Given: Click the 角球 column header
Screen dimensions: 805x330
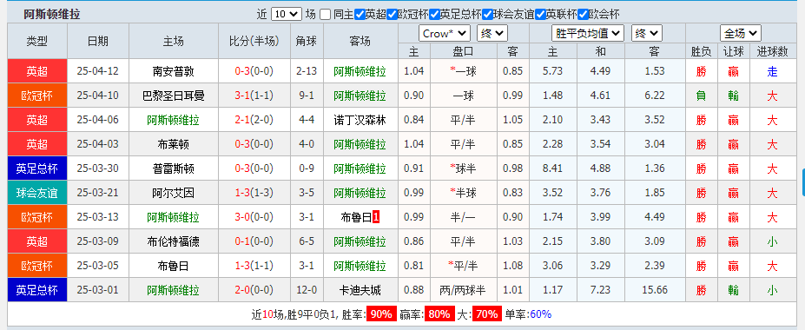Looking at the screenshot, I should click(307, 41).
